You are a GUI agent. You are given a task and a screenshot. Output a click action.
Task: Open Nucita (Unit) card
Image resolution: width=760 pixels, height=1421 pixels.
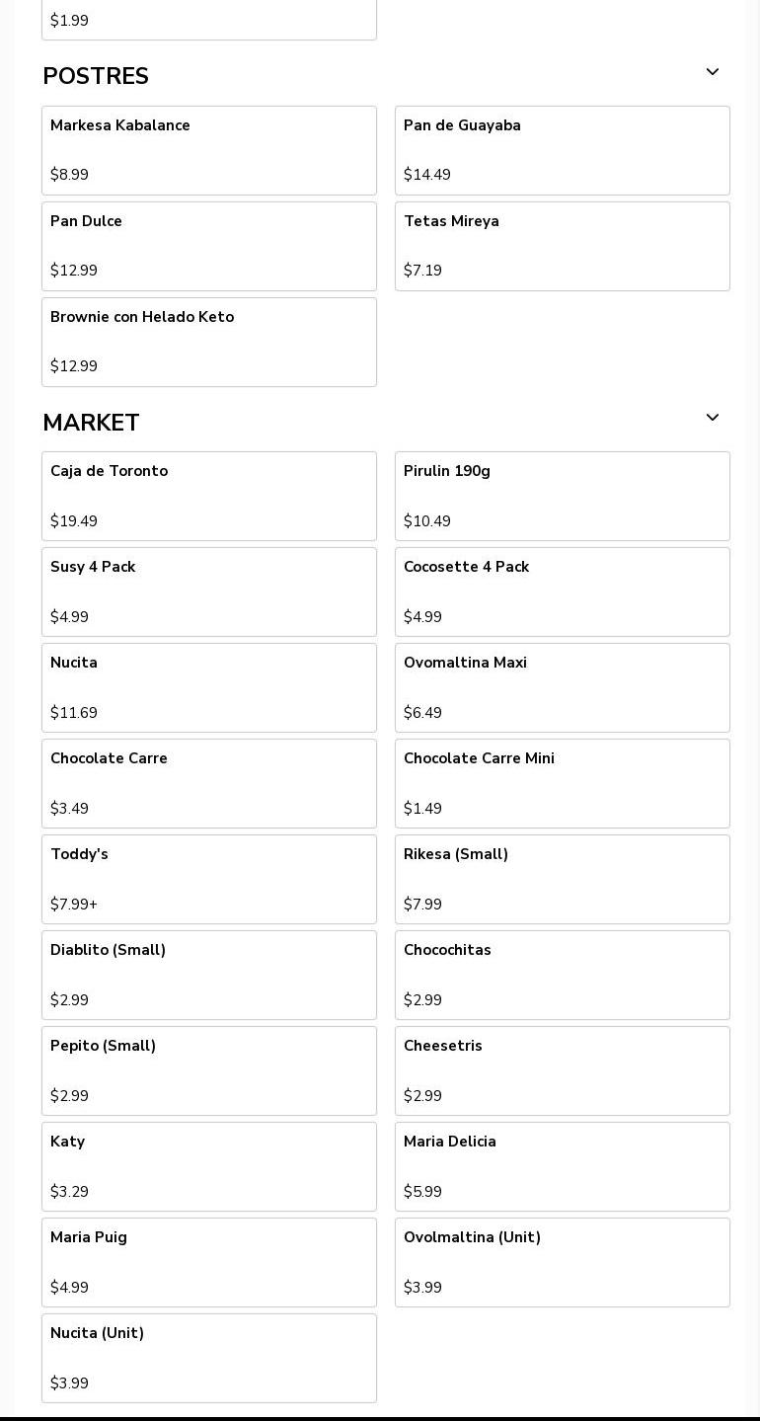pos(208,1358)
